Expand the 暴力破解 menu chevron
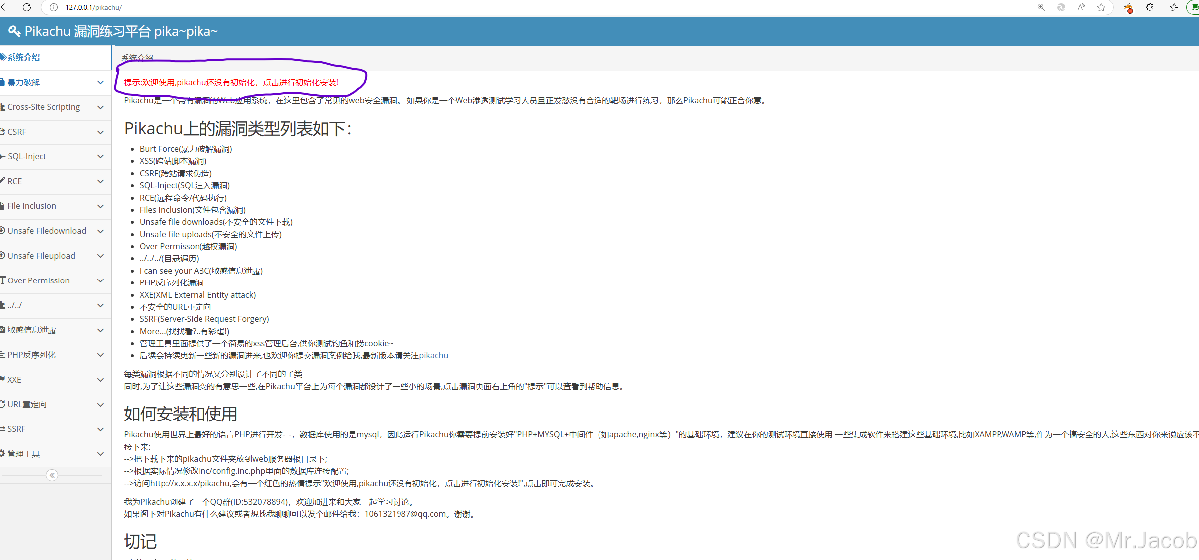Screen dimensions: 1199x560 pyautogui.click(x=100, y=83)
